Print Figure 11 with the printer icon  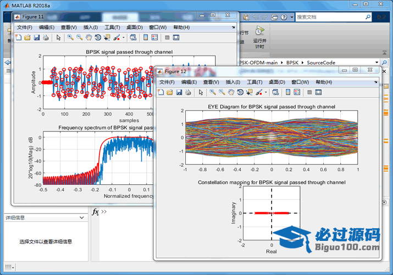[46, 37]
